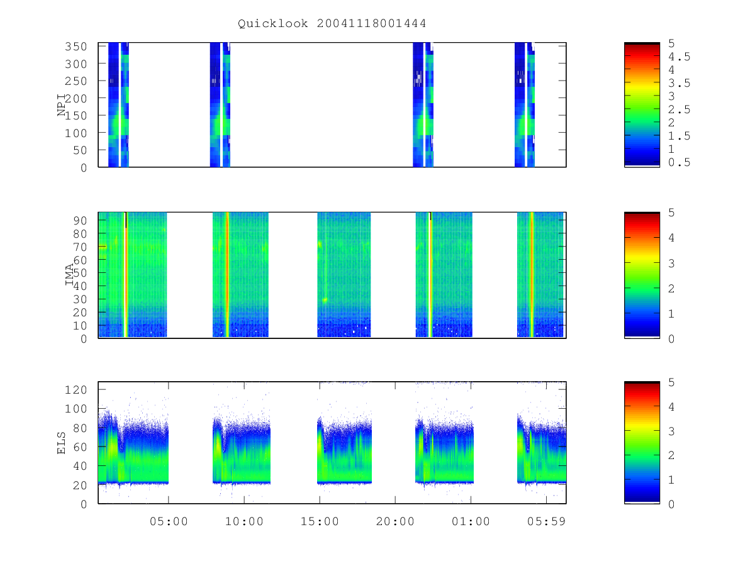Click the NPI y-axis label
Viewport: 755px width, 566px height.
click(62, 104)
